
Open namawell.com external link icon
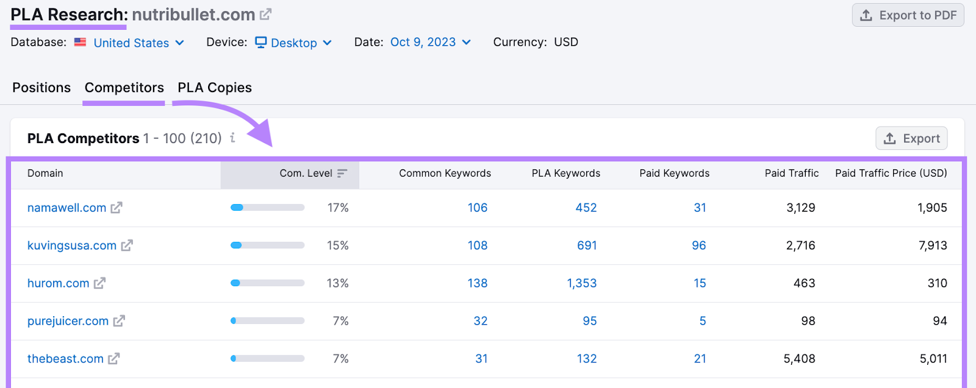[117, 208]
